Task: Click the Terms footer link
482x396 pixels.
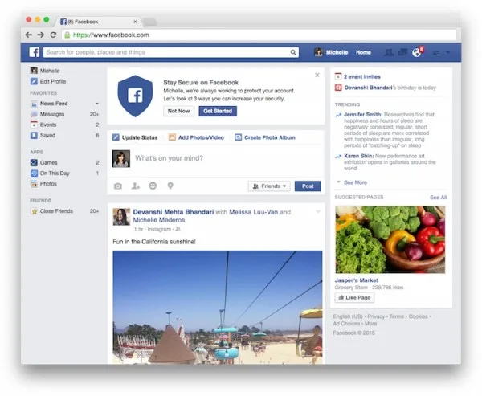Action: click(397, 316)
